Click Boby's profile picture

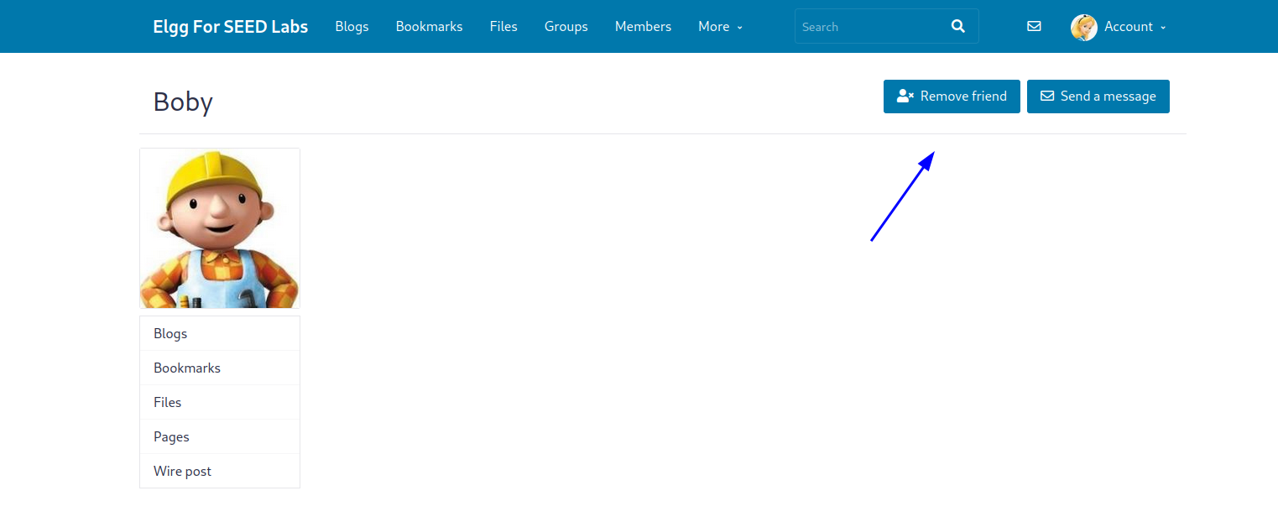click(x=220, y=228)
